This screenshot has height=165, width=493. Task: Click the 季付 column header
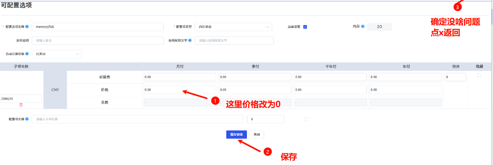click(x=255, y=66)
